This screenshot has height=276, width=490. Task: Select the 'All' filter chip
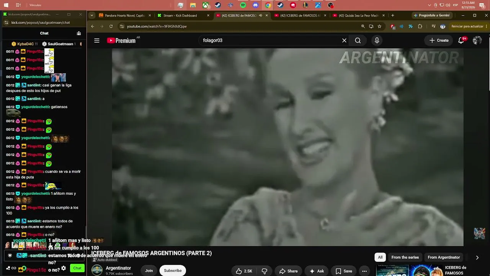click(380, 257)
